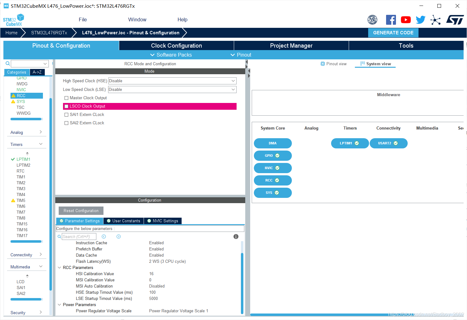This screenshot has height=320, width=467.
Task: Enable Master Clock Output checkbox
Action: click(66, 98)
